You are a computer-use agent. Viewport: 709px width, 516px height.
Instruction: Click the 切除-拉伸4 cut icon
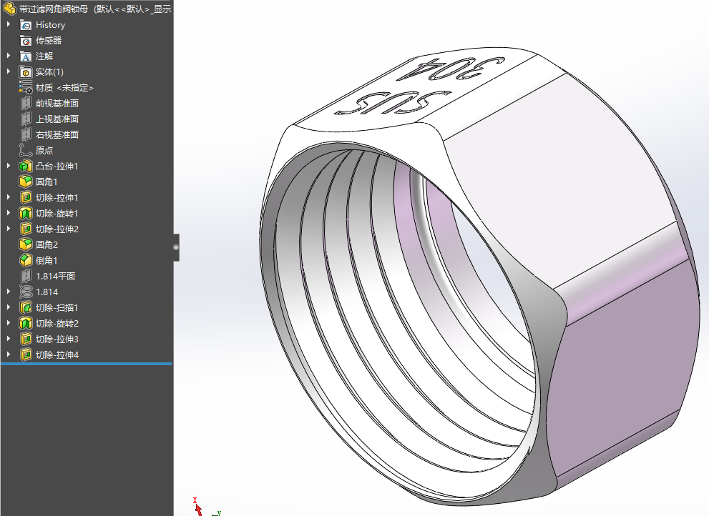26,354
